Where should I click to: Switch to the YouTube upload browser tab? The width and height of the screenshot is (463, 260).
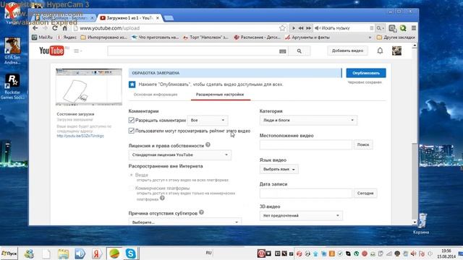[x=129, y=18]
